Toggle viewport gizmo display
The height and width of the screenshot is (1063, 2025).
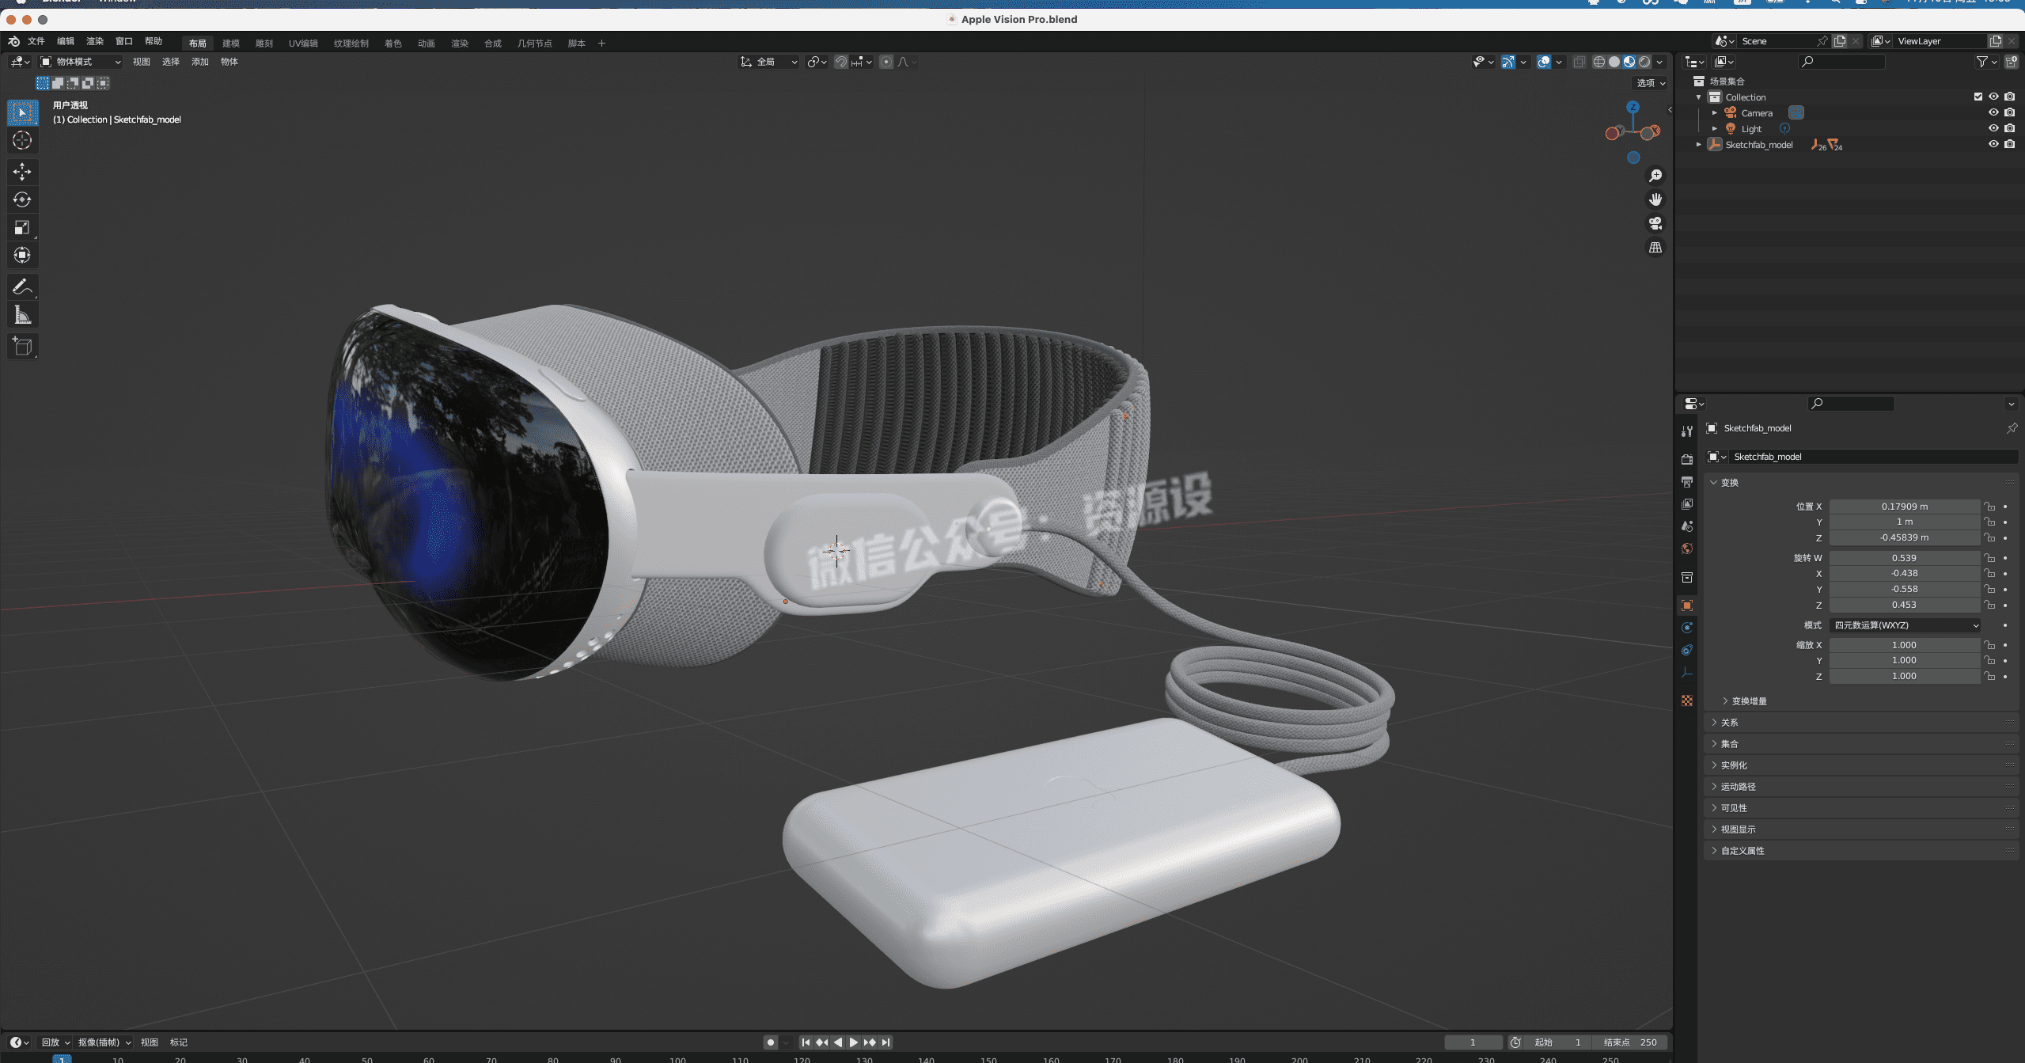[x=1508, y=62]
